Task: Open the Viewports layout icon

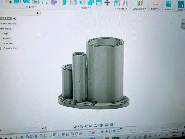Action: pos(112,125)
